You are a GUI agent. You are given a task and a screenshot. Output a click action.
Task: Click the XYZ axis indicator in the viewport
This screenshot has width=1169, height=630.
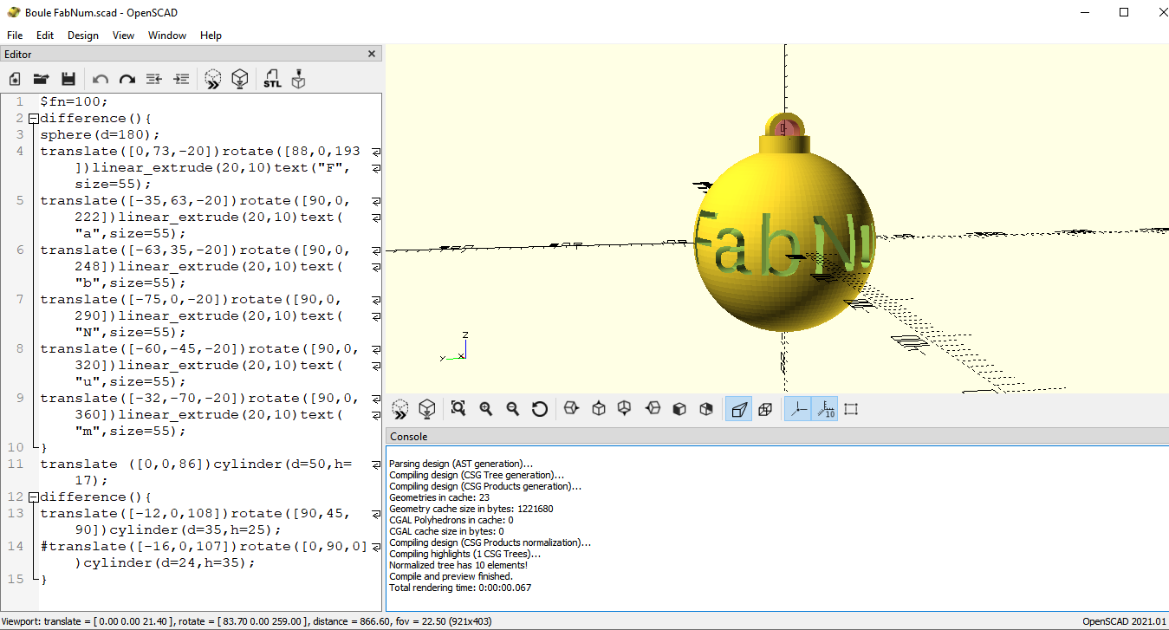pos(456,347)
